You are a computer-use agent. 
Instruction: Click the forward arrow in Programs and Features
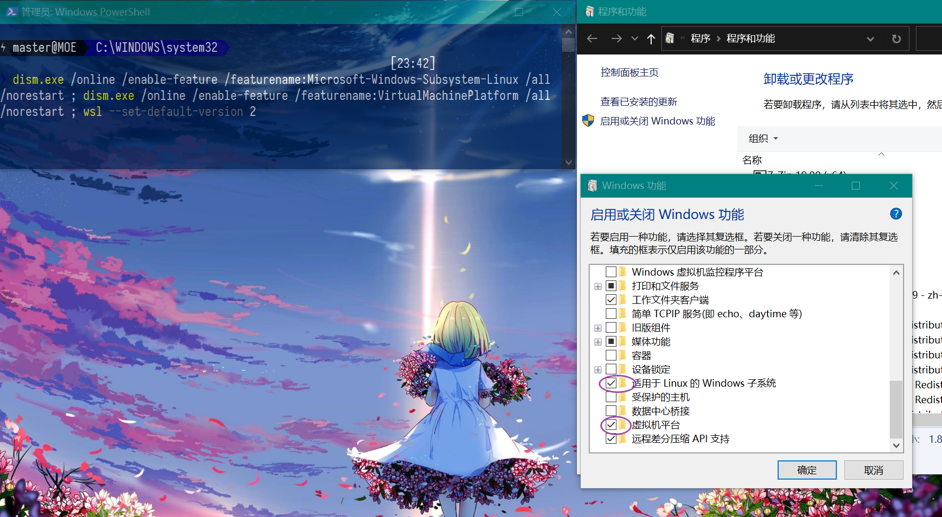point(616,38)
